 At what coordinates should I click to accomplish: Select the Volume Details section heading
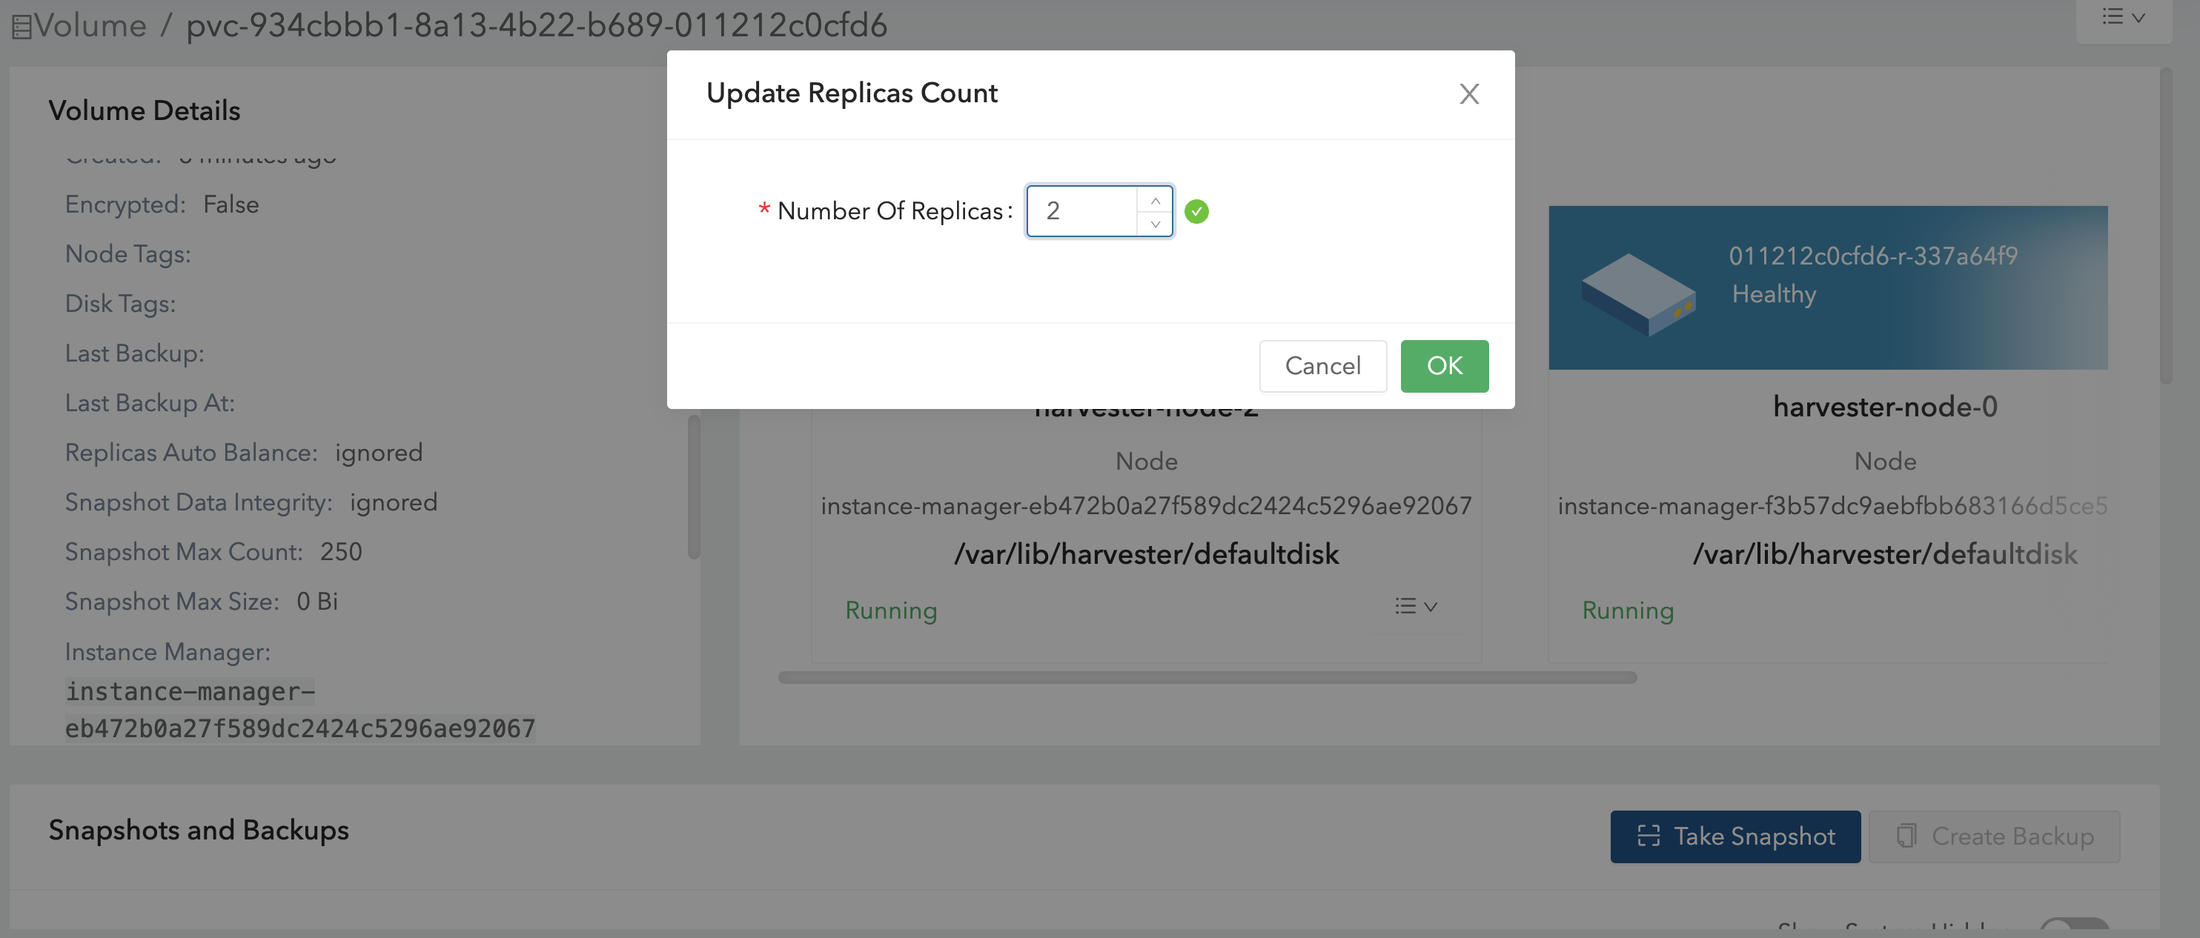(x=145, y=109)
